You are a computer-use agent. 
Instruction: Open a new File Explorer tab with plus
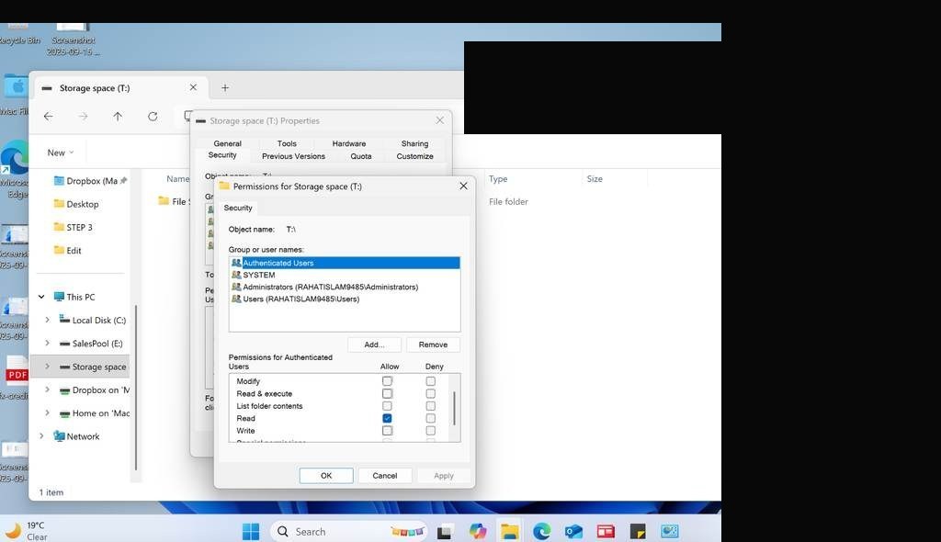[x=225, y=87]
